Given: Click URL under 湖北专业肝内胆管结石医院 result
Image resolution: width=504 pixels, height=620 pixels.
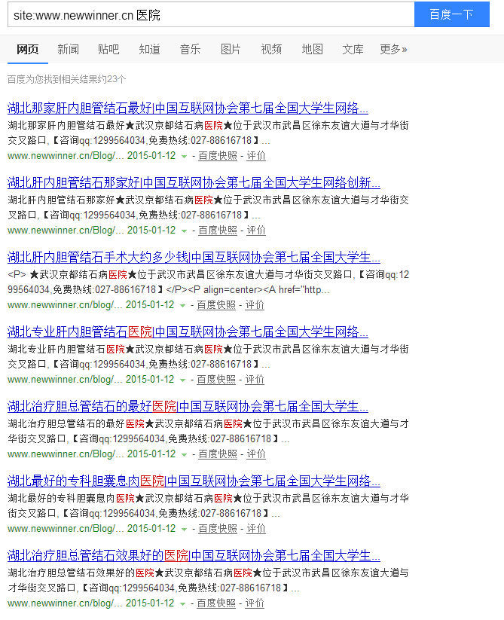Looking at the screenshot, I should pyautogui.click(x=65, y=380).
